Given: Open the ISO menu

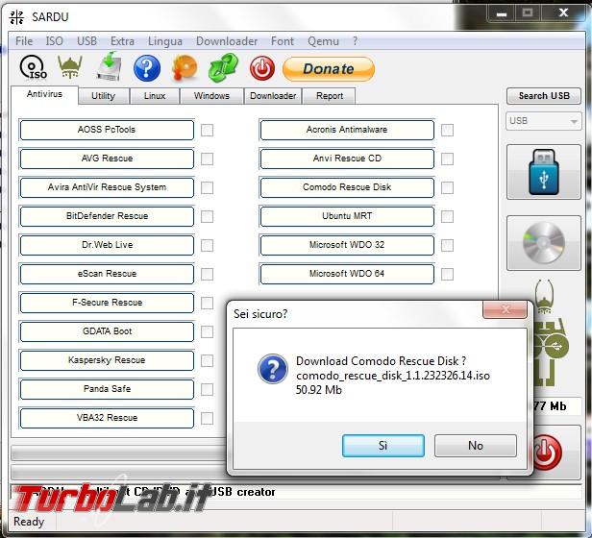Looking at the screenshot, I should (55, 40).
